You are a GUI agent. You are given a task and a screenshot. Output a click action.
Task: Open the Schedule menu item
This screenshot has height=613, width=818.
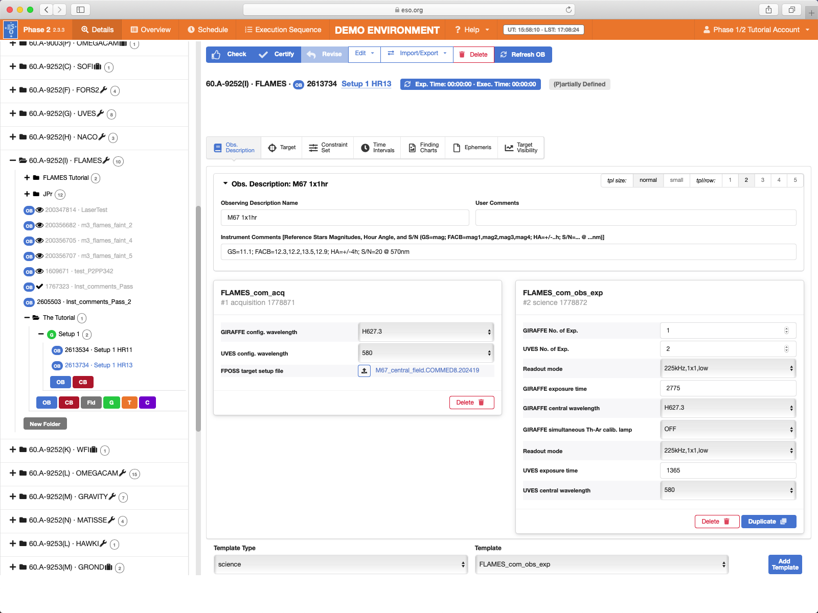208,30
